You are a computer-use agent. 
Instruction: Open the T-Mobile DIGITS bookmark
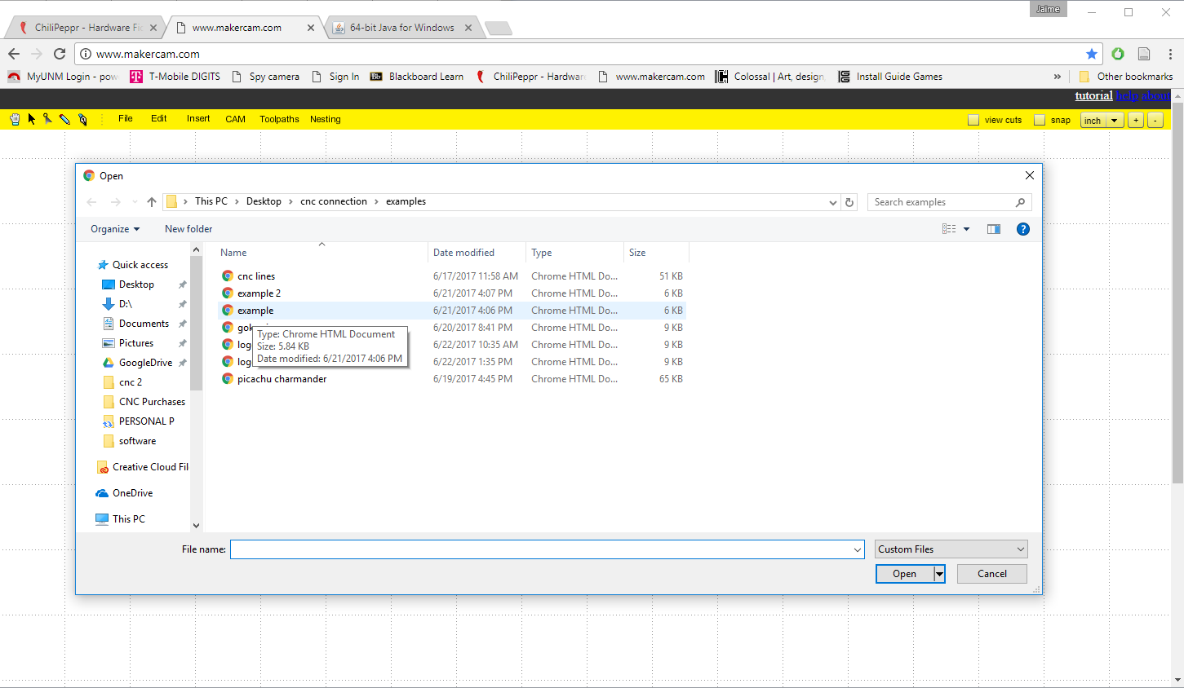[x=175, y=77]
